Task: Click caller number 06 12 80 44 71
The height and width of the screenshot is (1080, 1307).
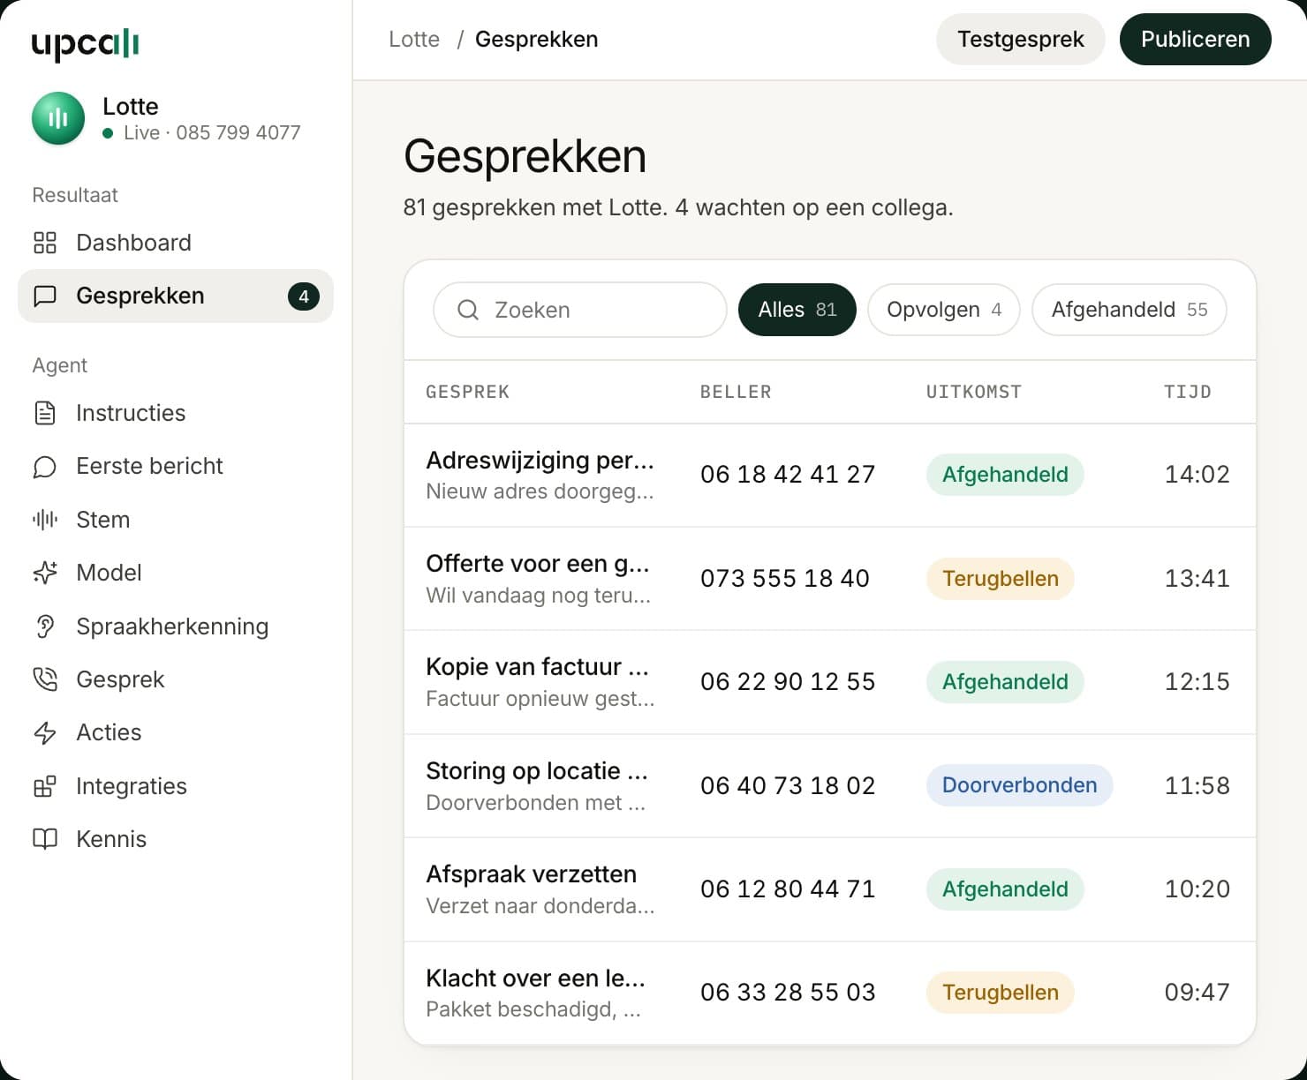Action: pos(788,889)
